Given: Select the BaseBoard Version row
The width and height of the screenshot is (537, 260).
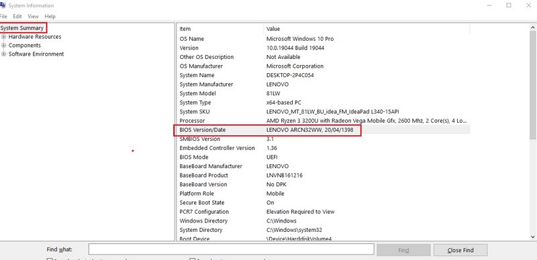Looking at the screenshot, I should 324,184.
